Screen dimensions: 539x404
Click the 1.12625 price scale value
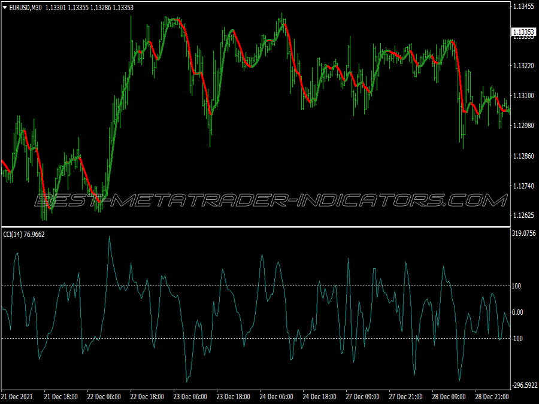523,215
